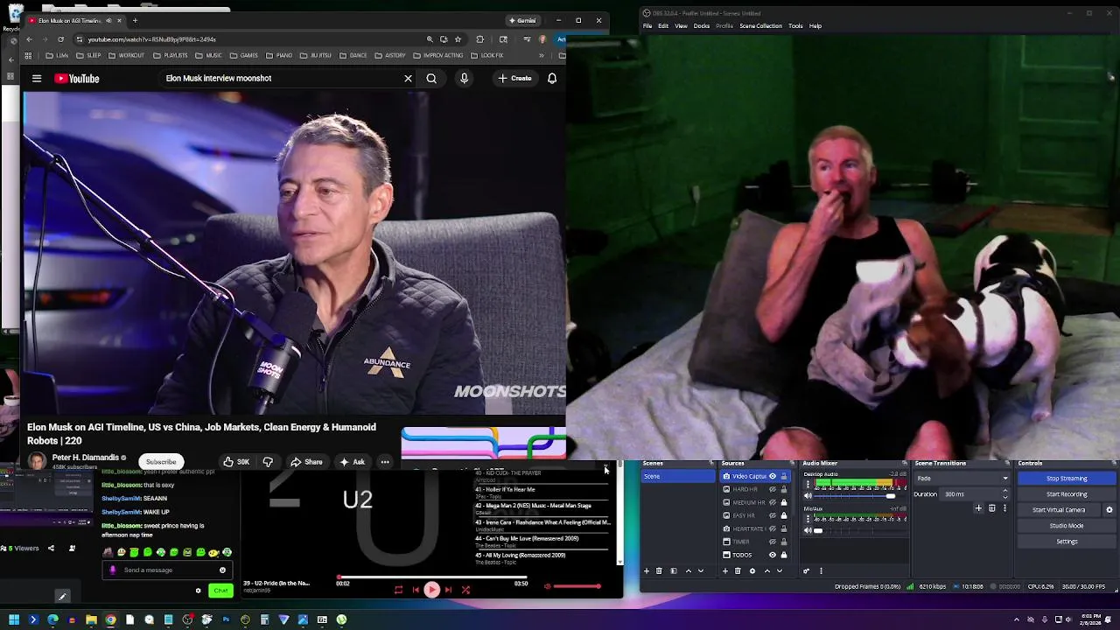
Task: Open the Scene Collection menu in OBS
Action: pyautogui.click(x=760, y=25)
